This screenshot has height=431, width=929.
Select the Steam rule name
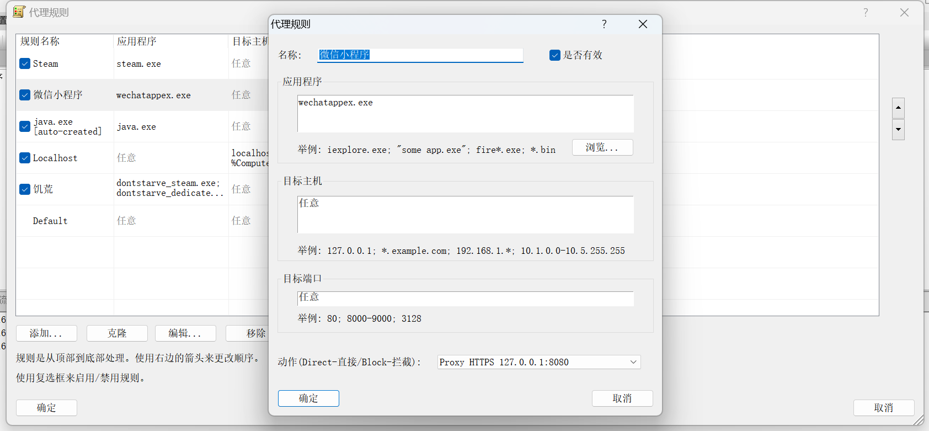[45, 64]
